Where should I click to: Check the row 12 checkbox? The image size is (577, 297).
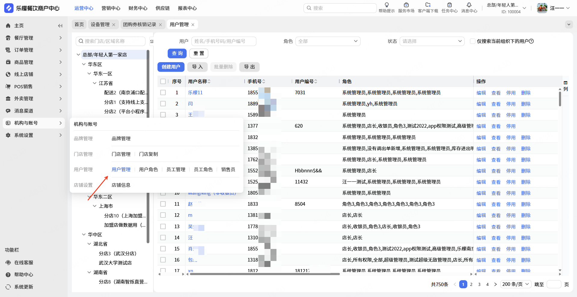163,215
